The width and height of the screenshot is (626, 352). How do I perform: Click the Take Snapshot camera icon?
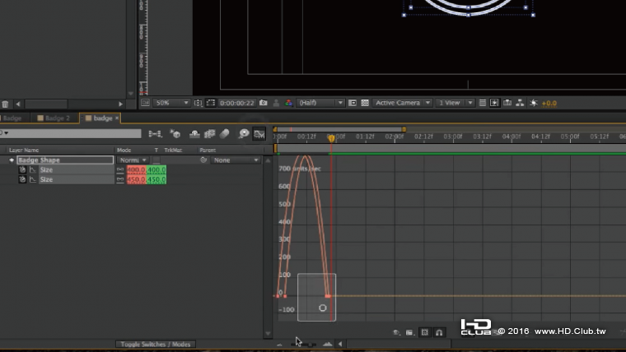click(x=263, y=103)
